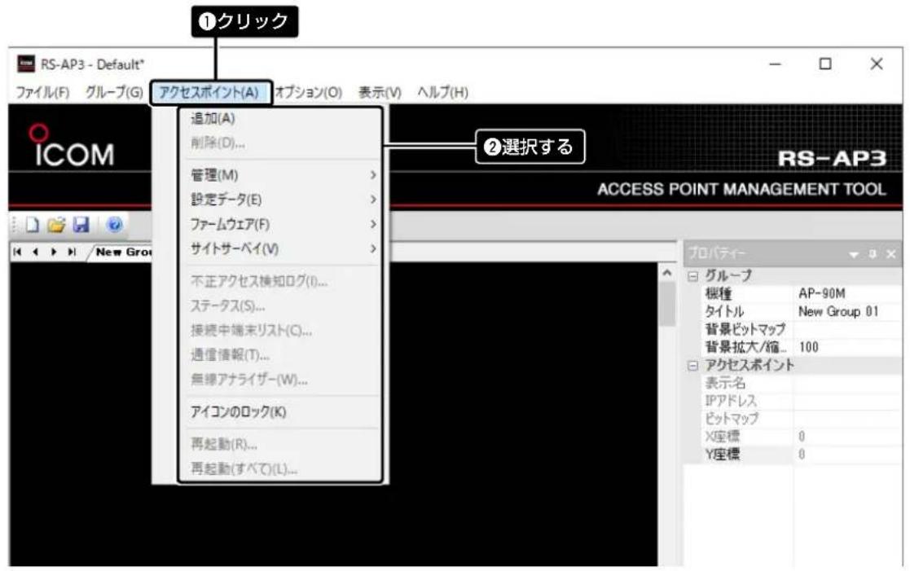
Task: Jump to first tab with navigation arrow
Action: (17, 252)
